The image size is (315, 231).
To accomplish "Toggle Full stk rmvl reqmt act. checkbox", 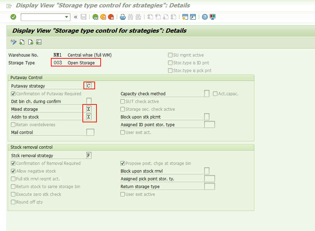I will [x=13, y=179].
